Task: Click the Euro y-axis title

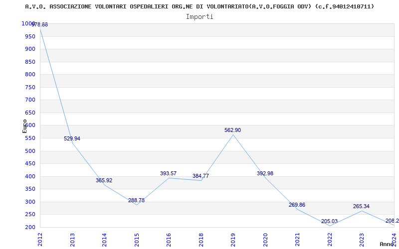Action: 24,126
